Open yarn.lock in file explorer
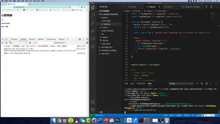The width and height of the screenshot is (220, 124). [x=105, y=54]
